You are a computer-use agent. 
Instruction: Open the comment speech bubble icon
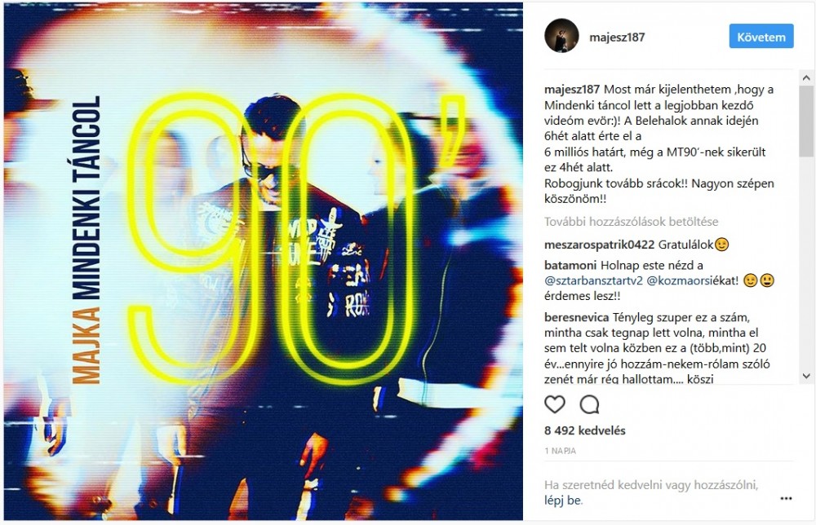[590, 404]
